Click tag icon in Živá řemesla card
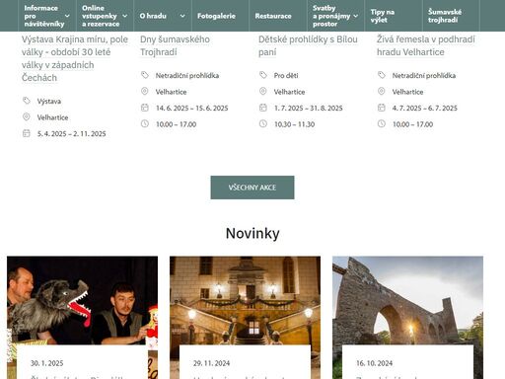Image resolution: width=505 pixels, height=379 pixels. [x=382, y=75]
